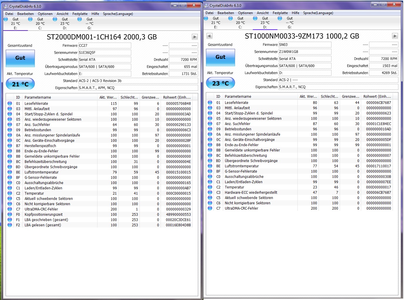Select drive G: status icon in right window

coord(280,18)
